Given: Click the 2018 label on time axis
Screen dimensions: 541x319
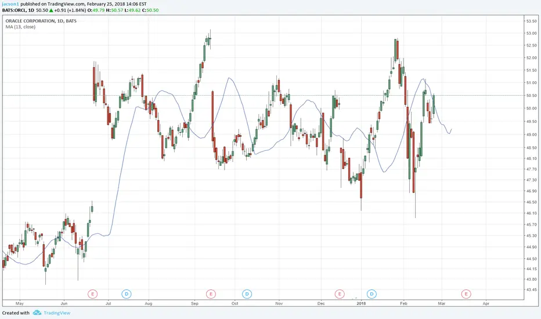Looking at the screenshot, I should point(361,303).
